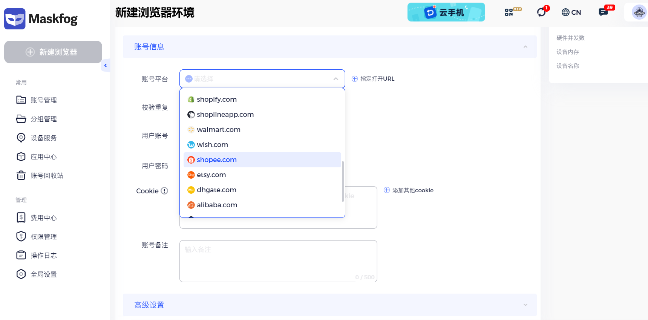This screenshot has height=320, width=648.
Task: Open 费用中心 in the sidebar
Action: (44, 218)
